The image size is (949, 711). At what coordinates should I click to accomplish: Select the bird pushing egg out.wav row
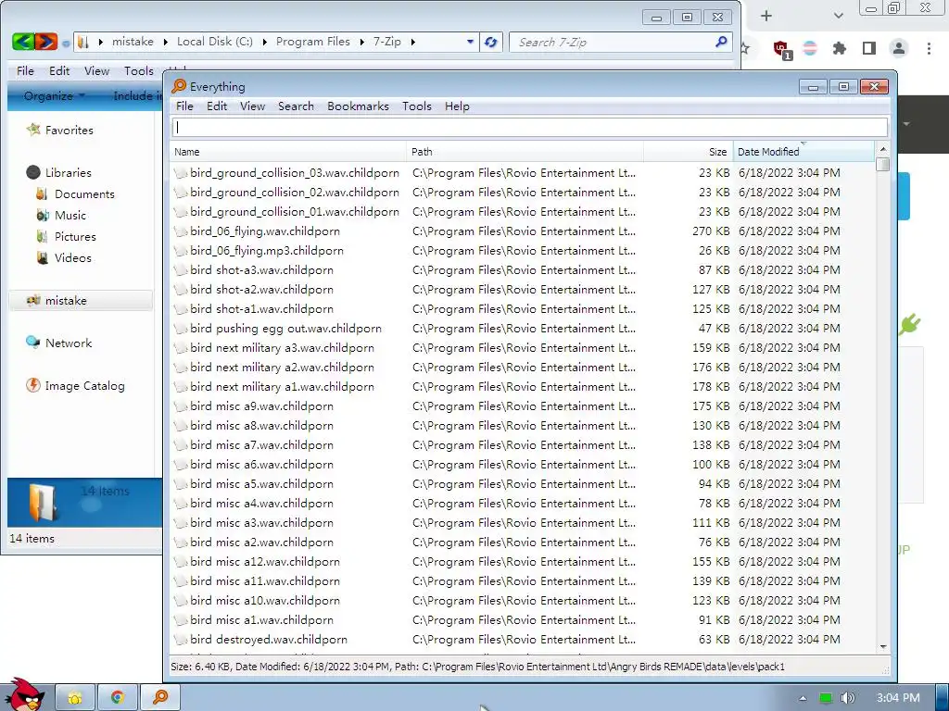coord(523,329)
